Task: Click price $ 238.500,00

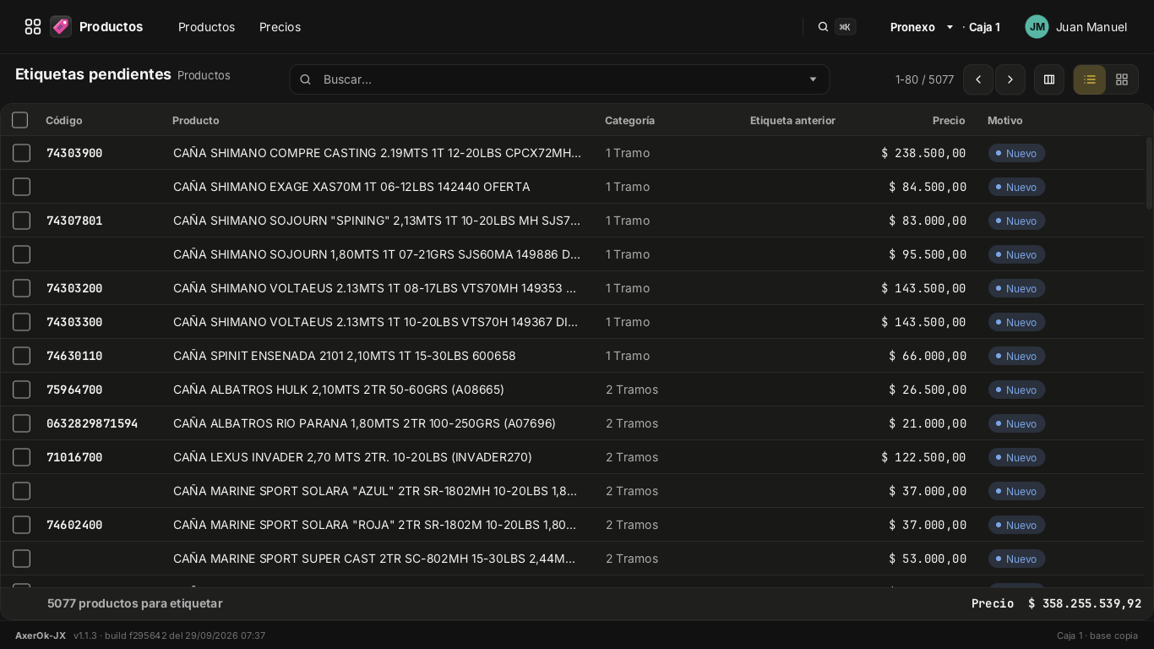Action: point(923,153)
